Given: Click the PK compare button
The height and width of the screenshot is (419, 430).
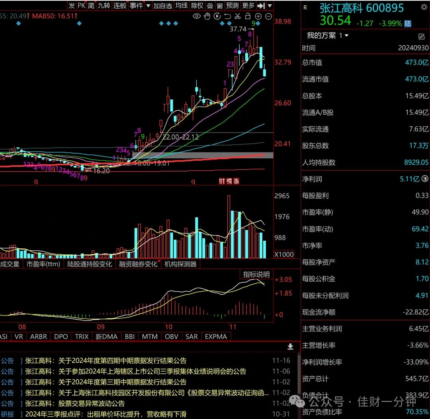Looking at the screenshot, I should click(82, 6).
